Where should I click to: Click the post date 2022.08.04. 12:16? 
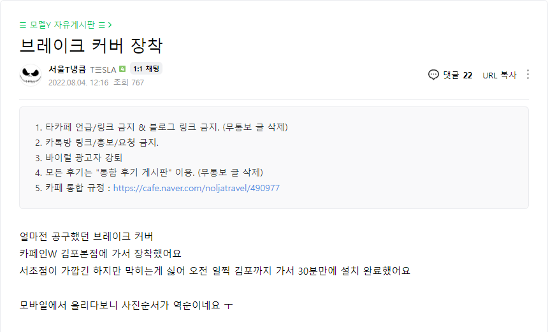coord(78,82)
